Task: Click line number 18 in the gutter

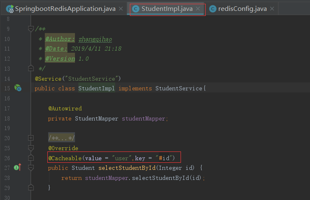Action: pos(7,118)
